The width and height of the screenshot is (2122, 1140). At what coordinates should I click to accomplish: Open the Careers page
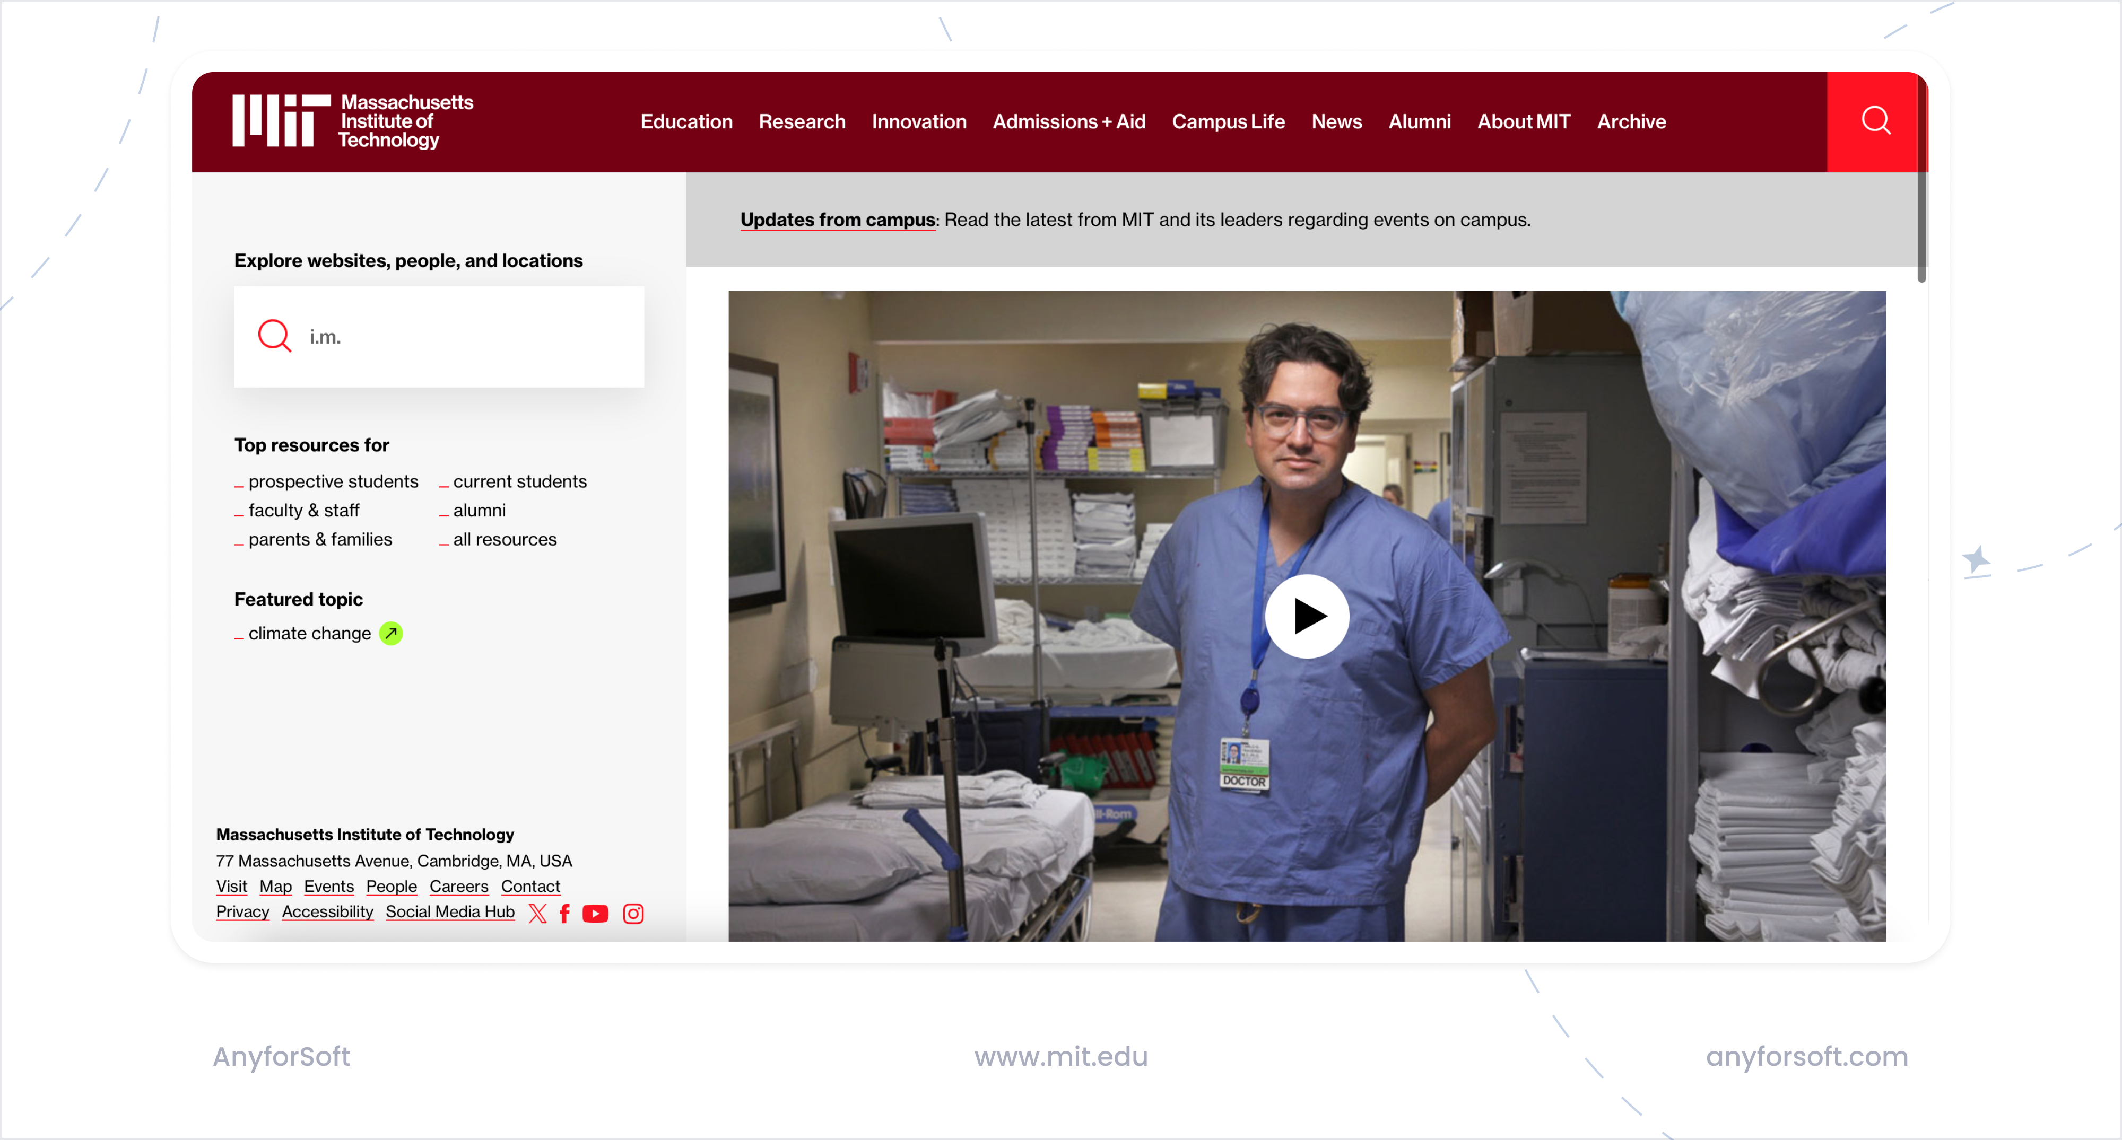(x=459, y=887)
